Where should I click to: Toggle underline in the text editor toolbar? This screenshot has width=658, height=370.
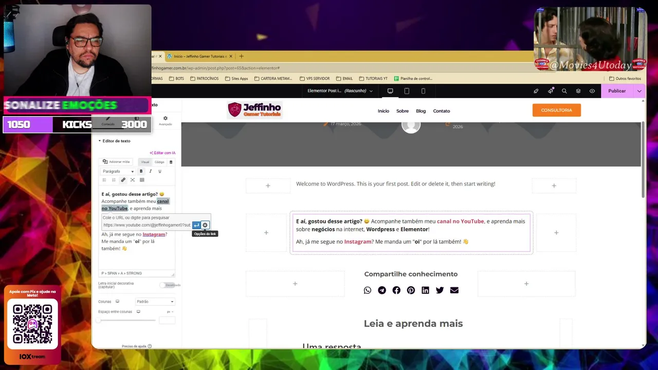tap(159, 171)
